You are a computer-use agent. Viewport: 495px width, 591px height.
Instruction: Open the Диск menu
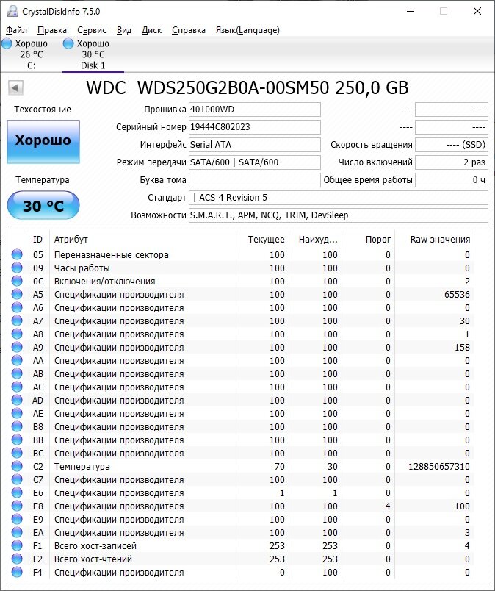click(151, 30)
